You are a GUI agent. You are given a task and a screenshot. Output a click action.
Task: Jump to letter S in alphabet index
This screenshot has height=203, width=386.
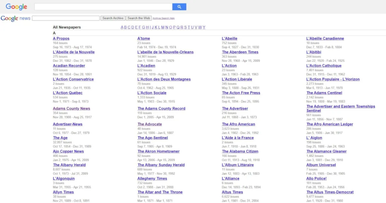pyautogui.click(x=185, y=27)
